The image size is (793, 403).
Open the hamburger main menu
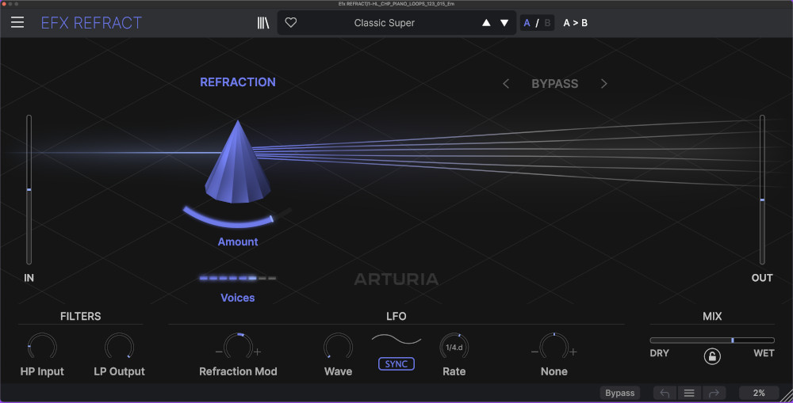pyautogui.click(x=17, y=23)
